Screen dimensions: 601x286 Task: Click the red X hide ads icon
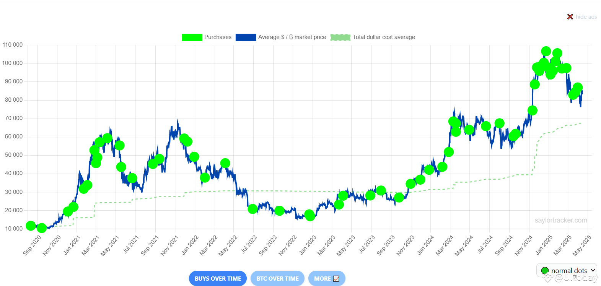click(x=570, y=17)
